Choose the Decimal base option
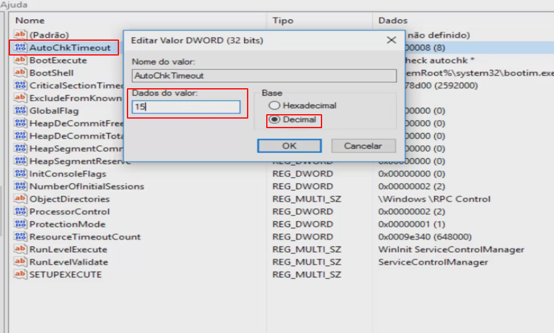Viewport: 554px width, 333px height. click(293, 120)
